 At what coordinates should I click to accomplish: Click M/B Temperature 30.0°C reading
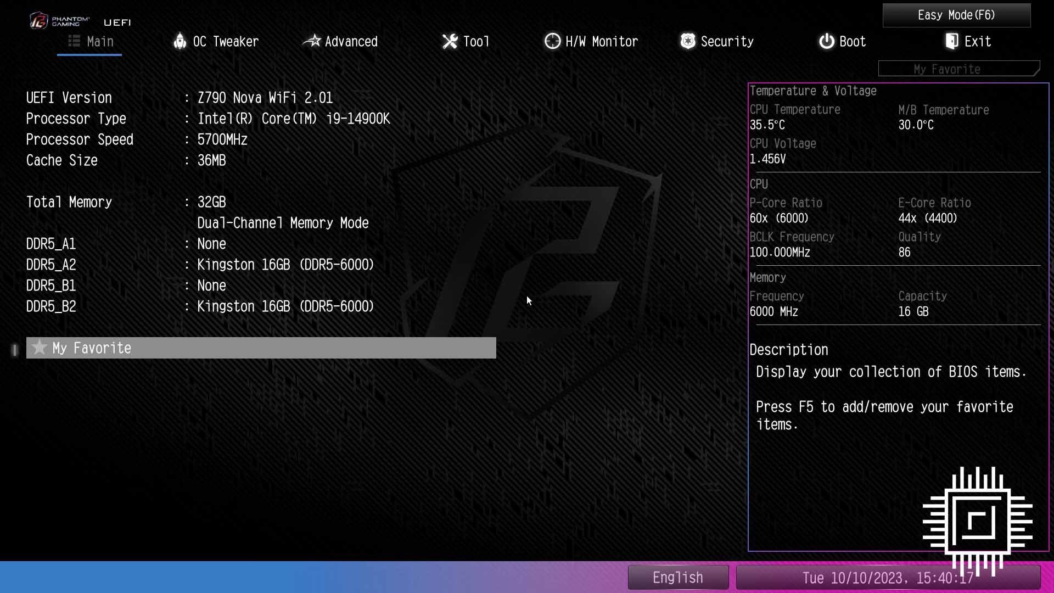point(916,125)
